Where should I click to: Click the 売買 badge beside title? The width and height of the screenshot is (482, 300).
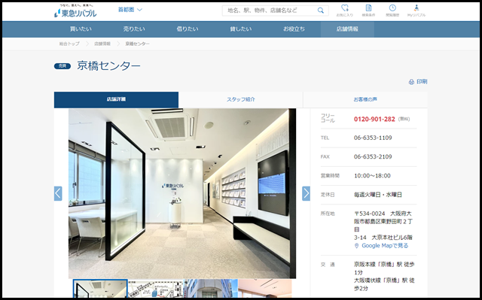[63, 66]
